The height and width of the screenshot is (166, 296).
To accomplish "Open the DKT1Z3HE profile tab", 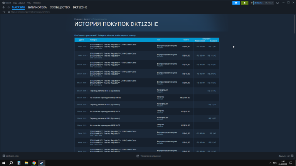I will (x=80, y=7).
